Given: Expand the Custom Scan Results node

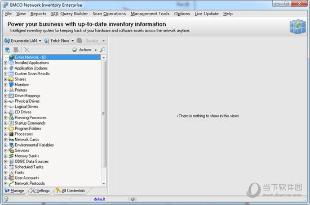Looking at the screenshot, I should click(6, 74).
